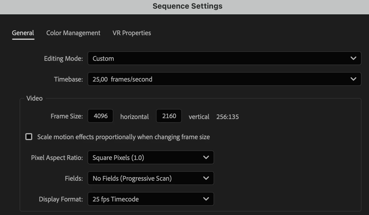Viewport: 369px width, 215px height.
Task: Enable Scale motion effects proportionally checkbox
Action: pyautogui.click(x=29, y=137)
